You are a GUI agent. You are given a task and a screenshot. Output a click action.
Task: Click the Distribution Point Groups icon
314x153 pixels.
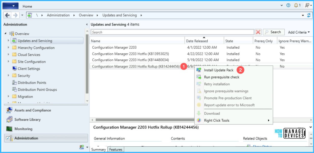pyautogui.click(x=14, y=90)
